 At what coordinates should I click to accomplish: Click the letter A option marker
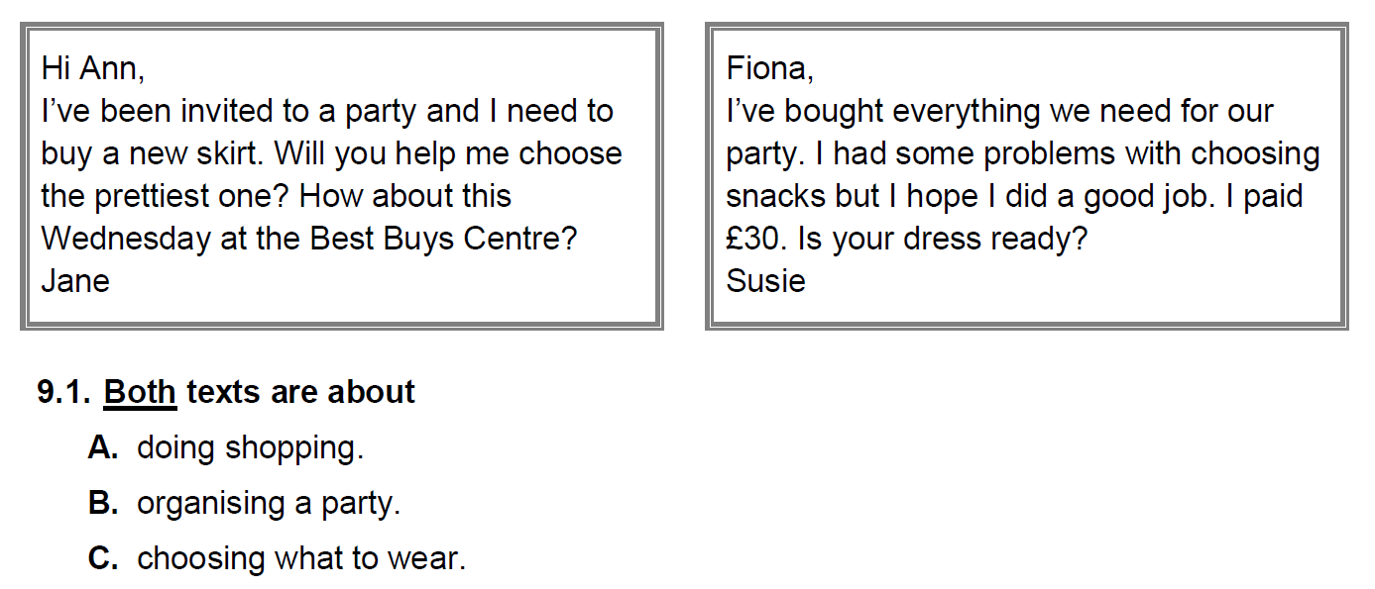tap(103, 448)
